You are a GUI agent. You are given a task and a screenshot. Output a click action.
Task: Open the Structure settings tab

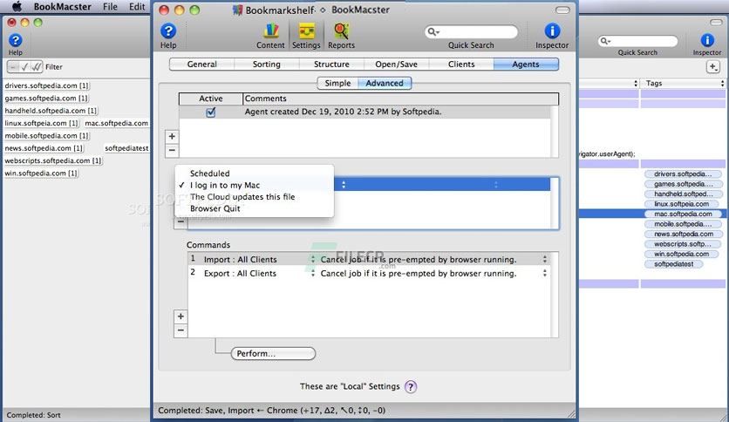[x=331, y=65]
